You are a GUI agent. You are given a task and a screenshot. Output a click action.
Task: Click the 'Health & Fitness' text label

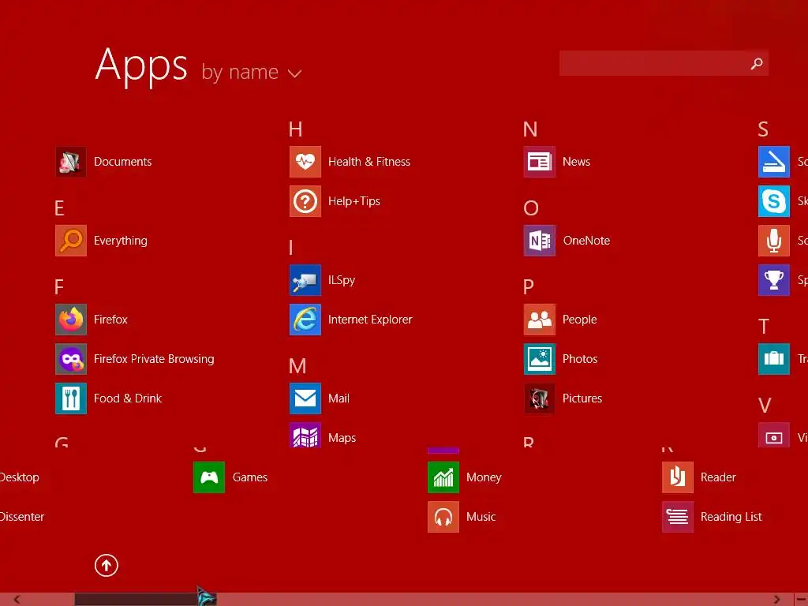point(369,162)
